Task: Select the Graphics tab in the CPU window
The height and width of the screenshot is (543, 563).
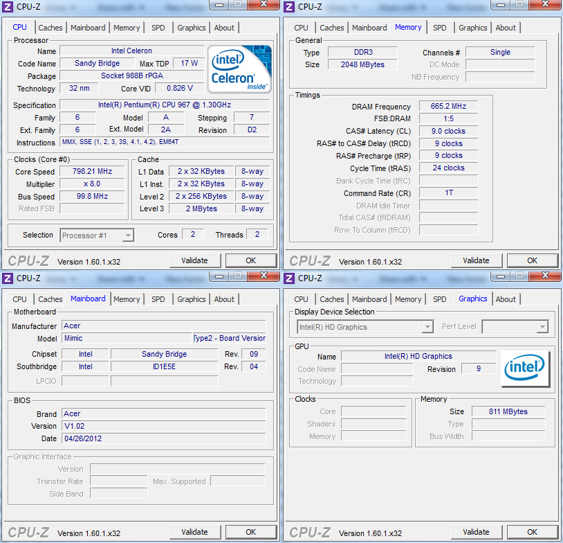Action: coord(192,28)
